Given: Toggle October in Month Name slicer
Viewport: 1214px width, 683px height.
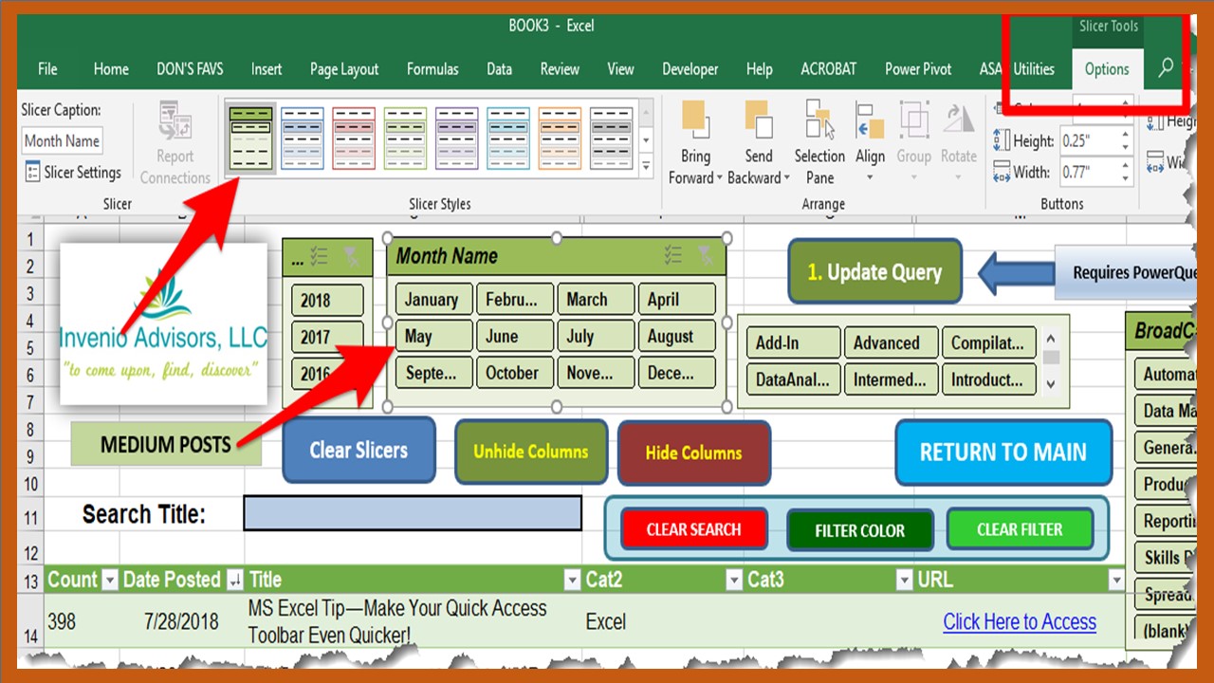Looking at the screenshot, I should point(515,373).
